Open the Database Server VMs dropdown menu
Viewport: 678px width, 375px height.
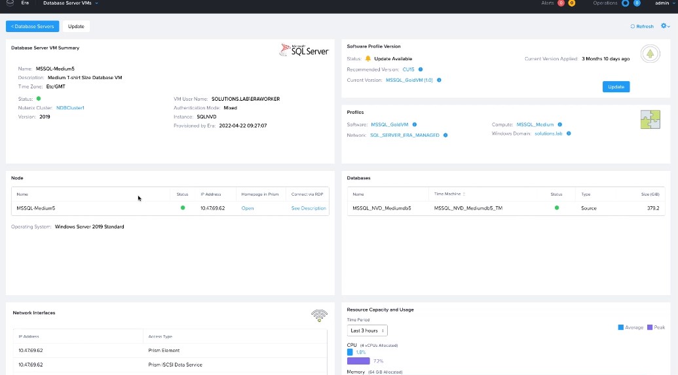click(71, 3)
